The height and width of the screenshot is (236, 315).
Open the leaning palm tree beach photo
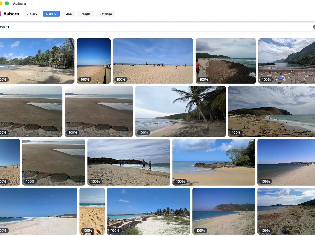[x=180, y=111]
